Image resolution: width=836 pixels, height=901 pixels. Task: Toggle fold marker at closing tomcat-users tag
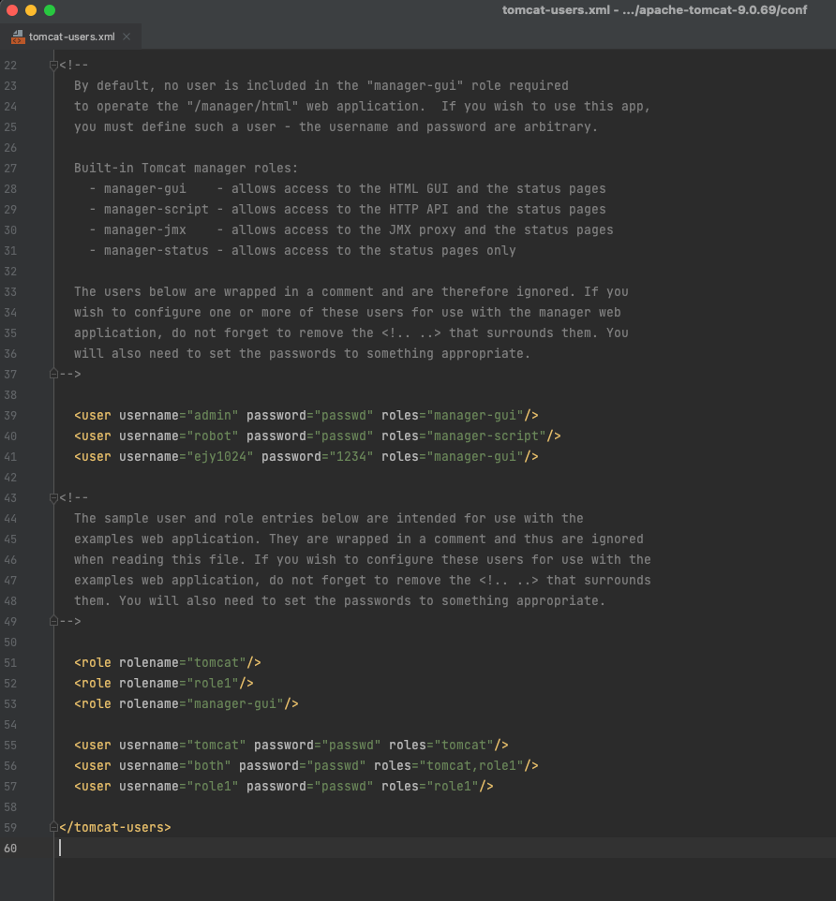53,827
